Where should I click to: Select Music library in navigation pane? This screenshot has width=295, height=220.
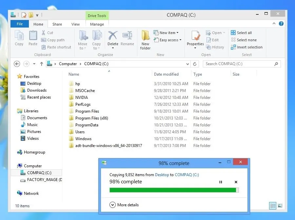tap(29, 125)
